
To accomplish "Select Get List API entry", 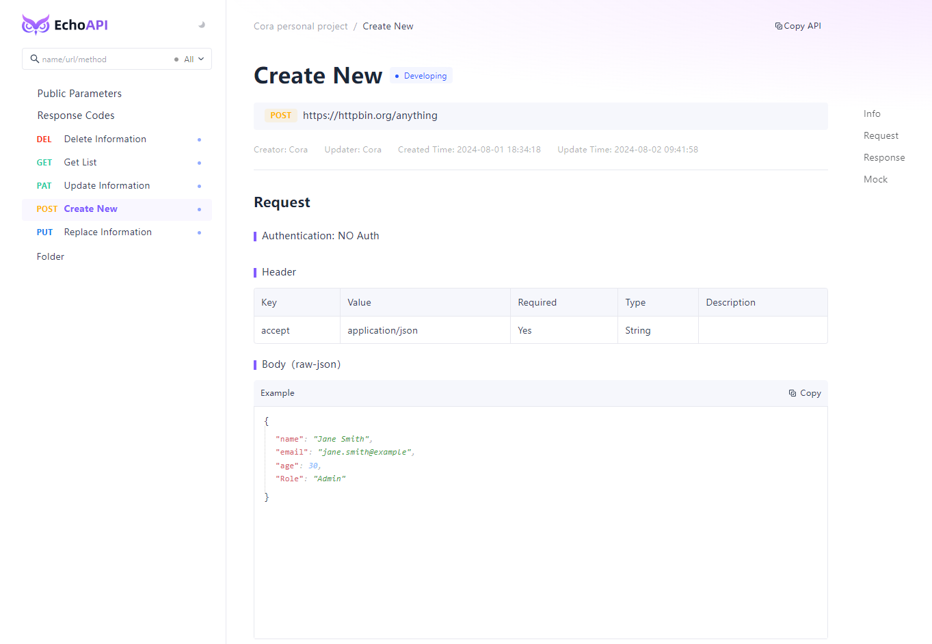I will pos(117,163).
